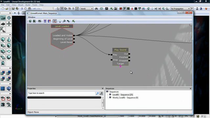Toggle curved connections button in Kismet toolbar
This screenshot has height=118, width=210.
click(55, 21)
